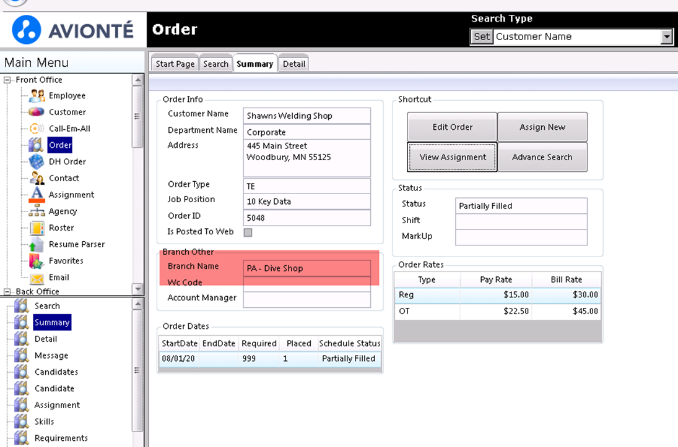Open View Assignment shortcut
Viewport: 678px width, 447px height.
coord(452,157)
